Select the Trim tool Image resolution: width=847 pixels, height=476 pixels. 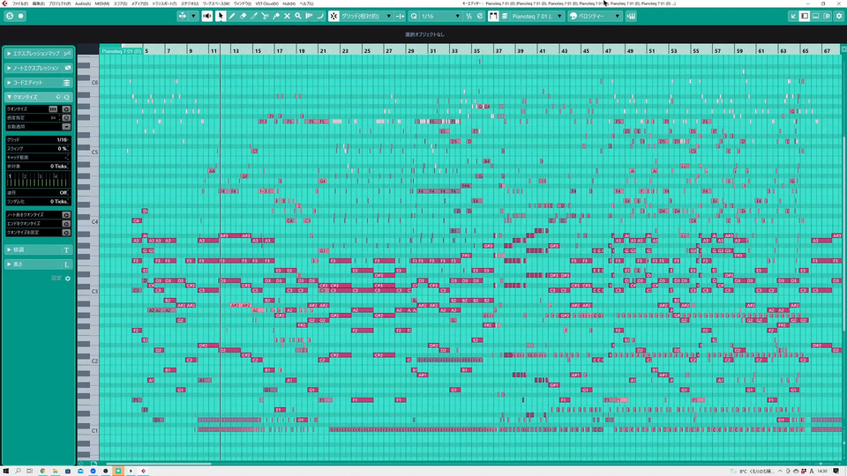pyautogui.click(x=254, y=16)
